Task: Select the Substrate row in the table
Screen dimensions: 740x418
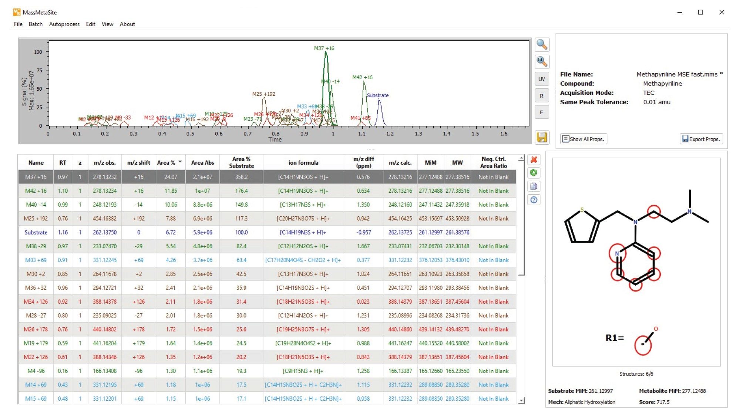Action: [36, 232]
